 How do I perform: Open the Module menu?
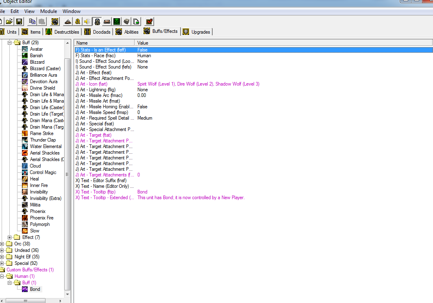click(49, 11)
